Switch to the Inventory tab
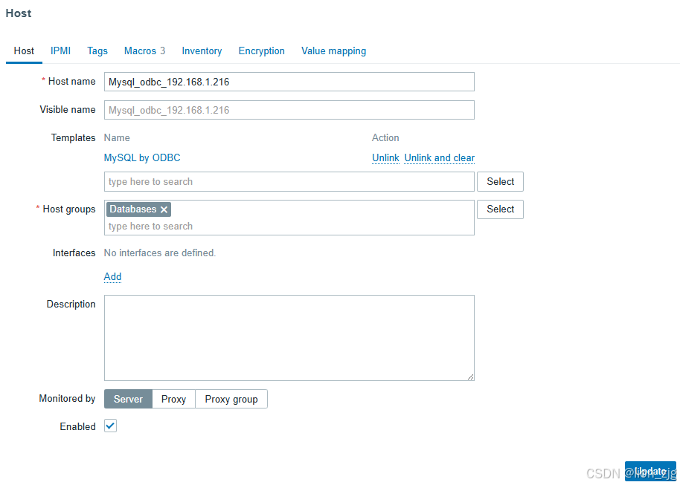Screen dimensions: 680x485 tap(202, 51)
